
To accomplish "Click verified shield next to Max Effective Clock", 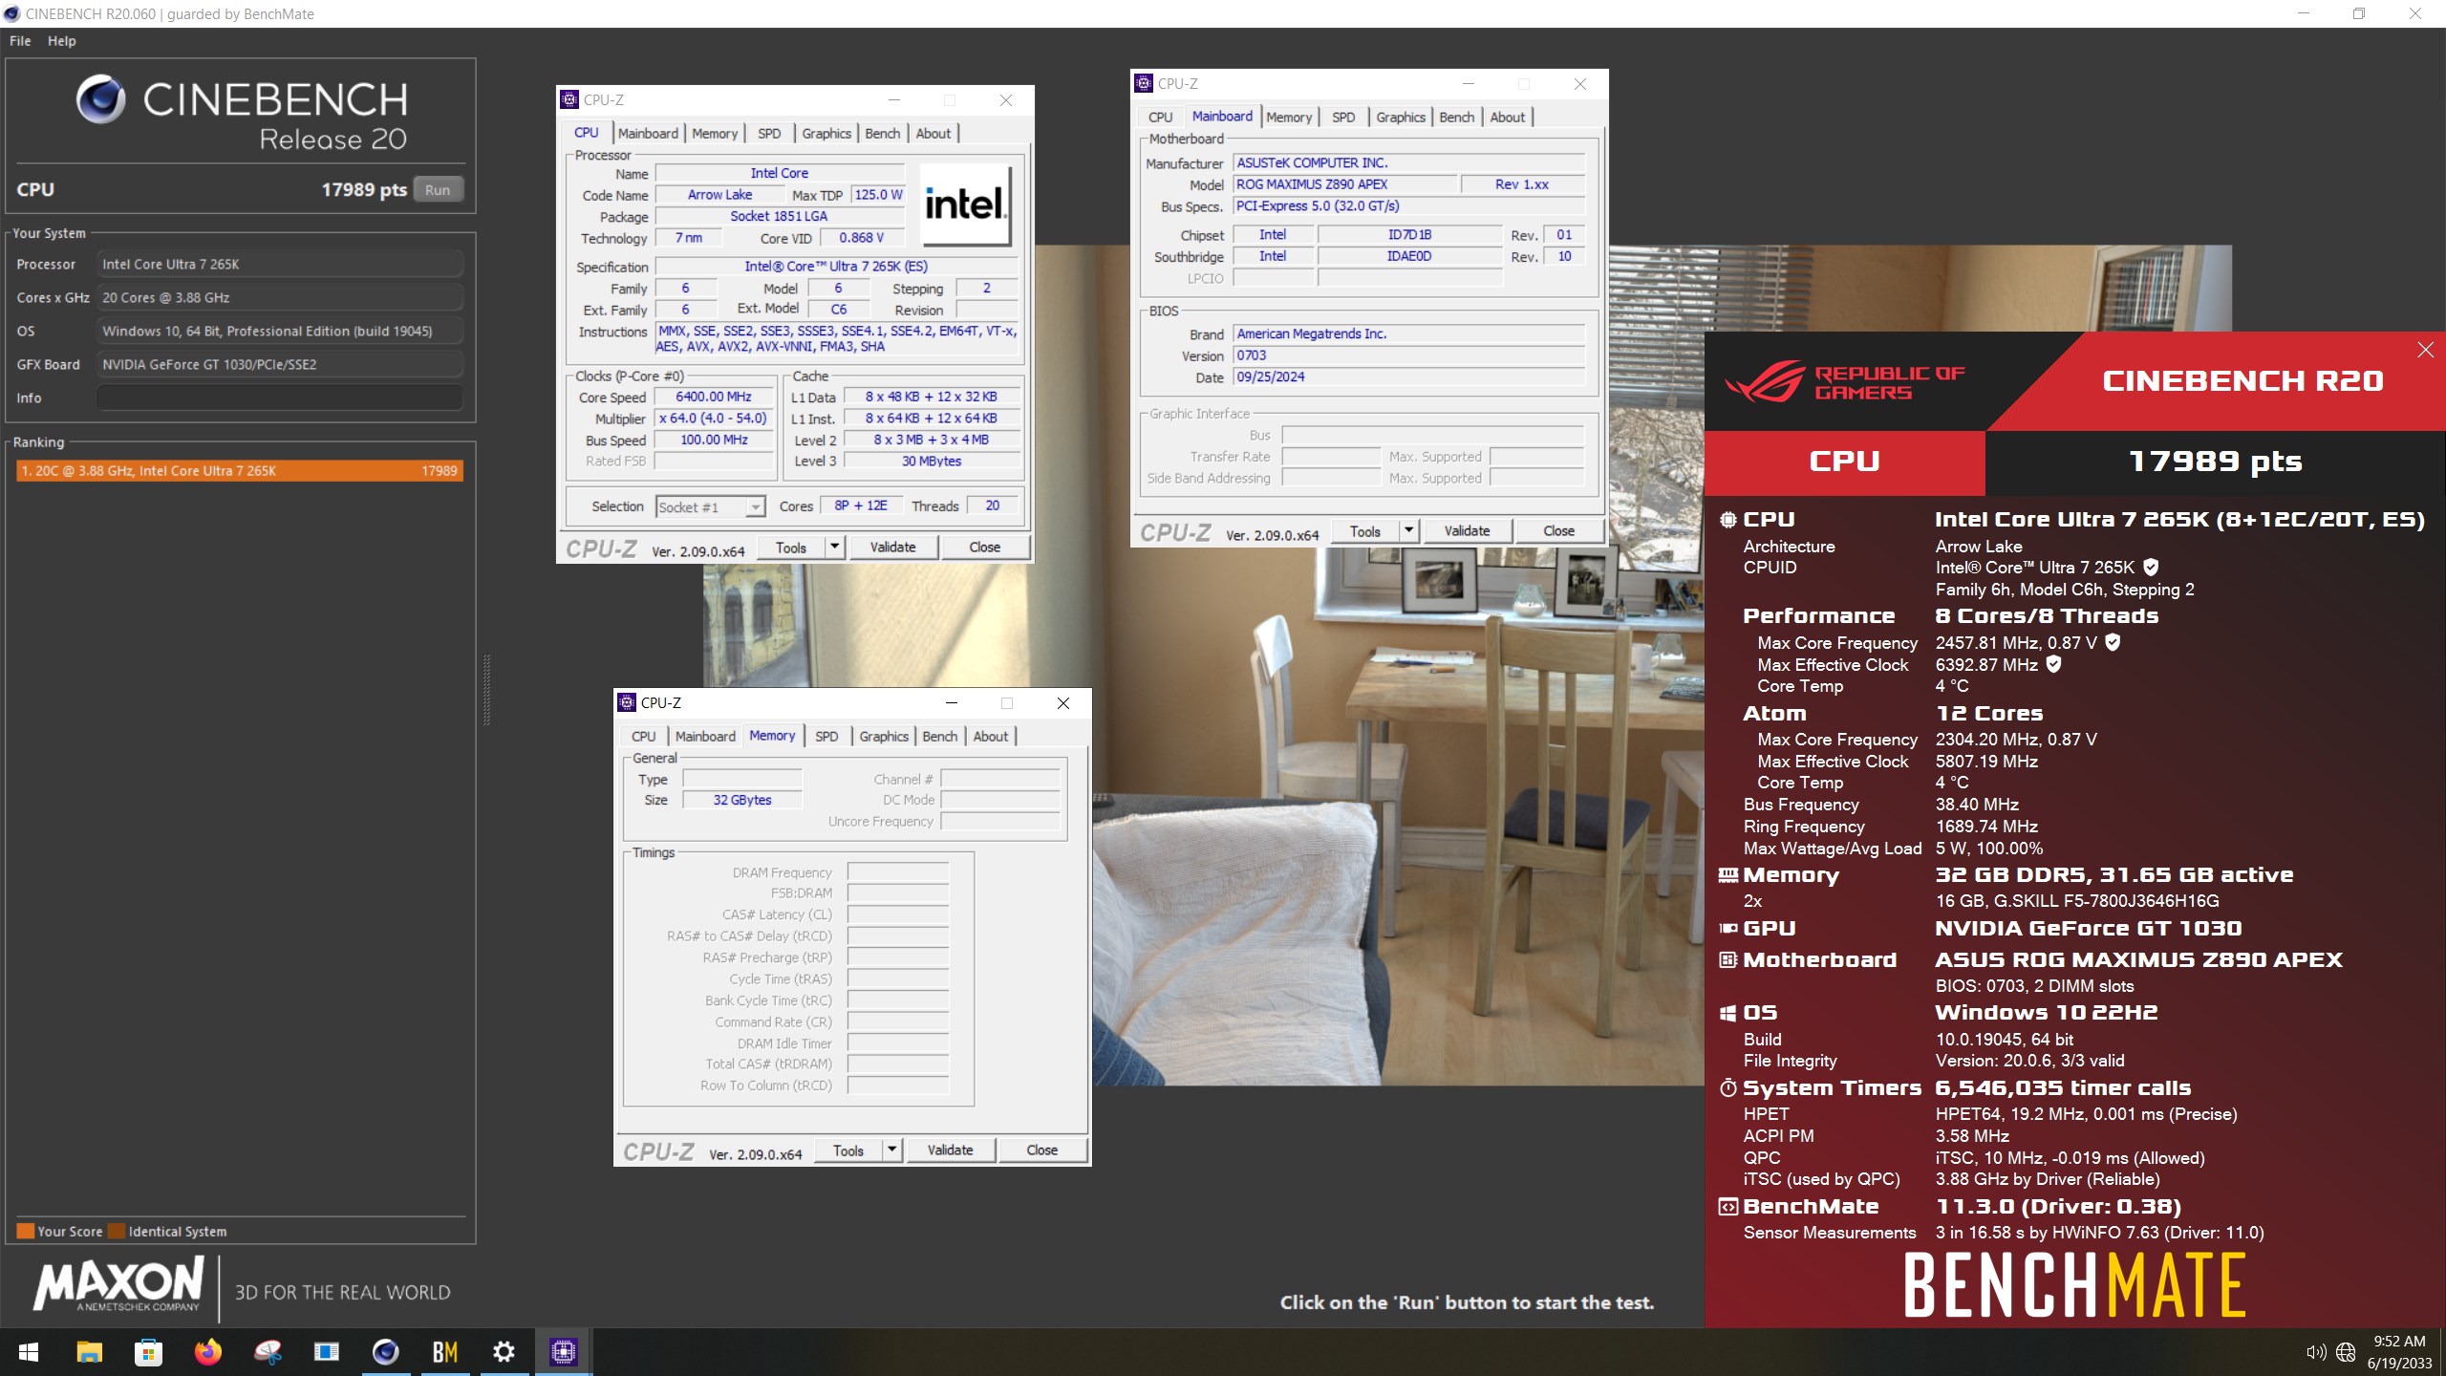I will (2054, 664).
